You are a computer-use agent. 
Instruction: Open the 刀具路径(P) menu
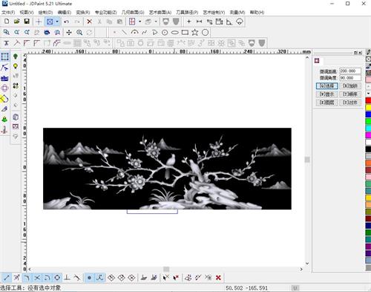pyautogui.click(x=187, y=12)
